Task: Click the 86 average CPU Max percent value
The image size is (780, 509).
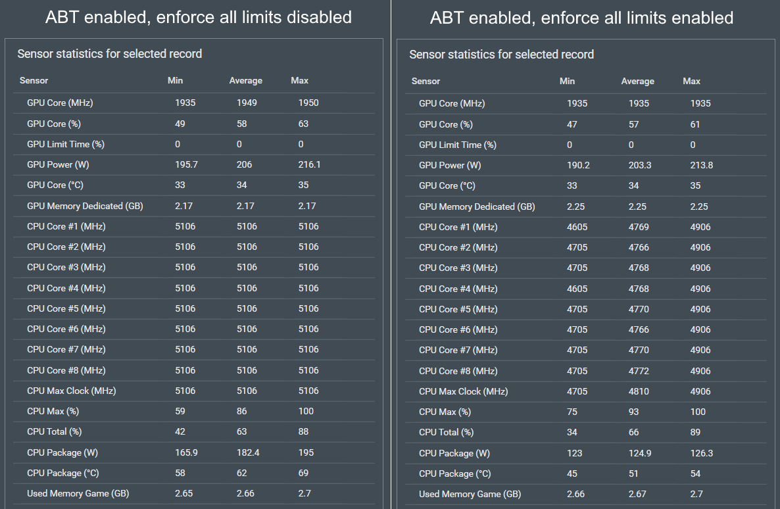Action: pos(242,411)
